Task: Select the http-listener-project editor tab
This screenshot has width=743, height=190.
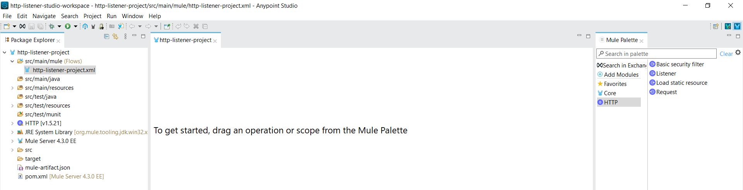Action: pyautogui.click(x=185, y=40)
